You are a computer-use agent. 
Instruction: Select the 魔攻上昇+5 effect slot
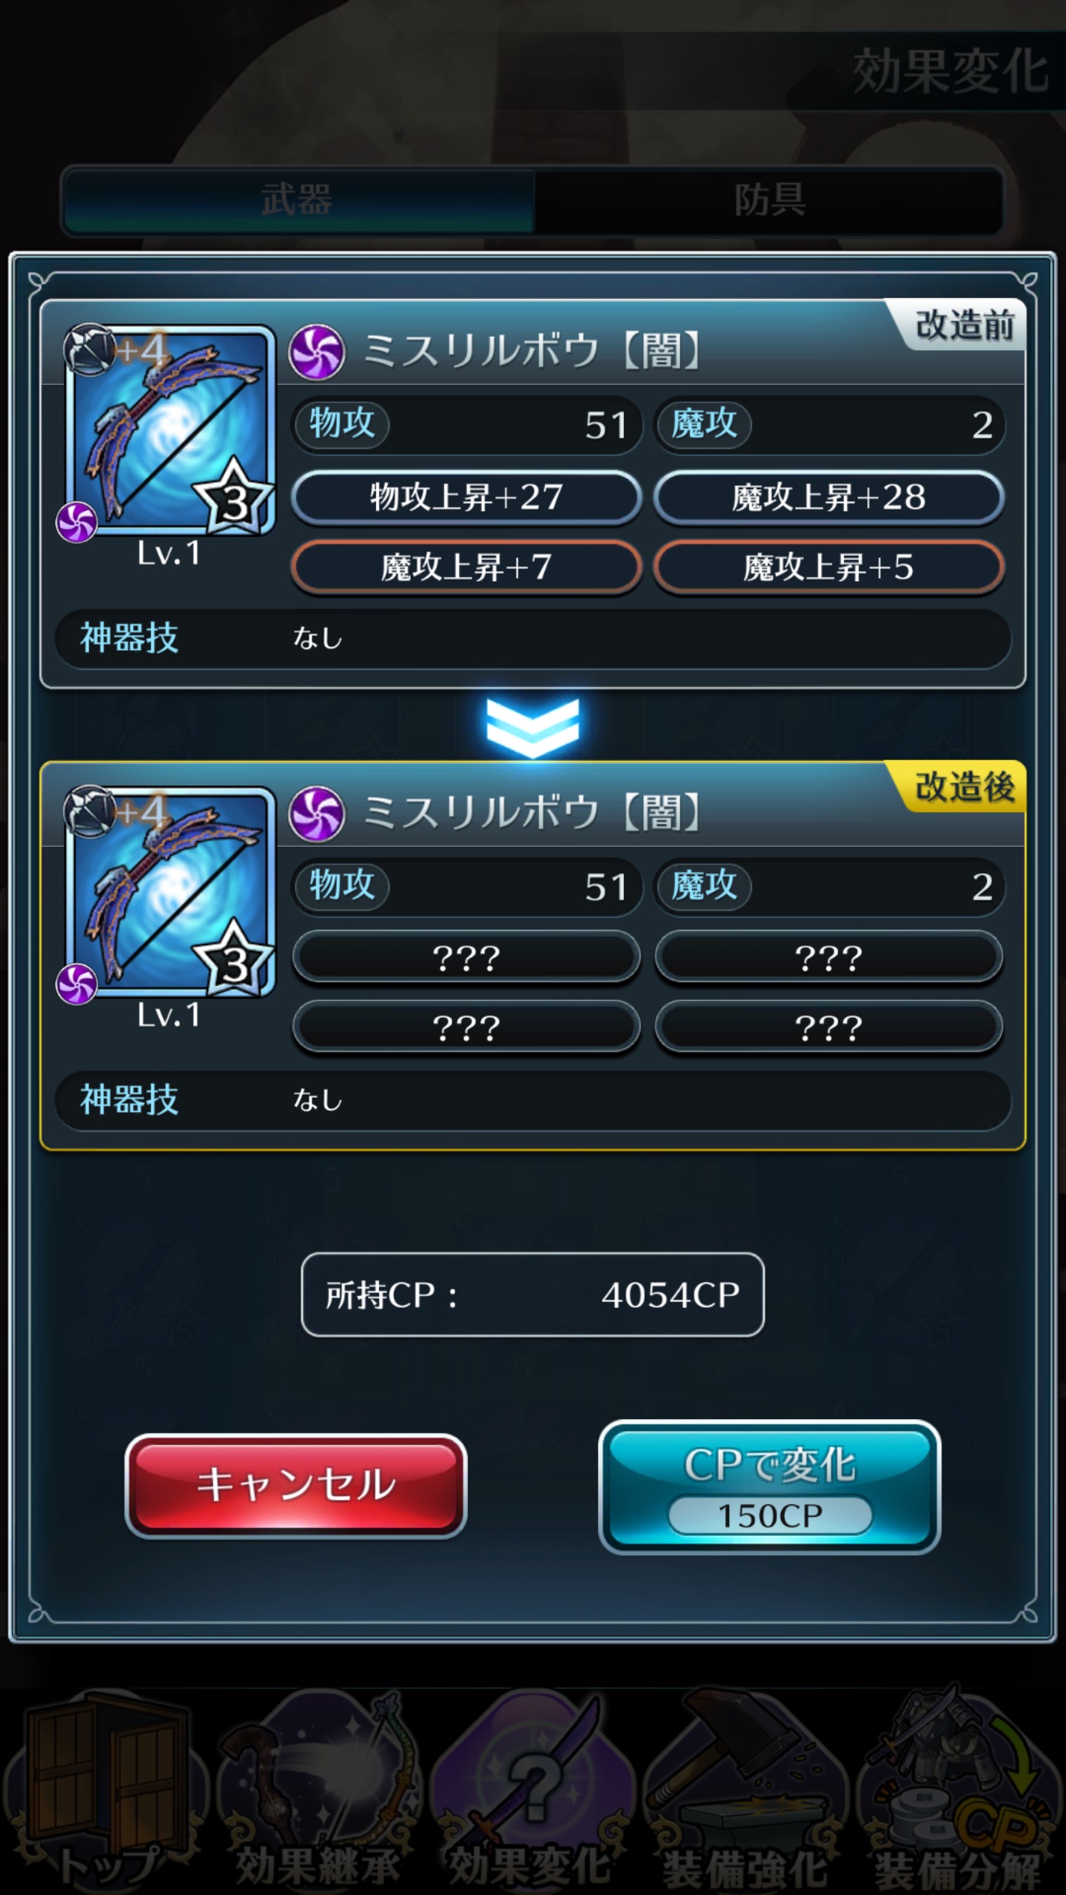pyautogui.click(x=828, y=567)
